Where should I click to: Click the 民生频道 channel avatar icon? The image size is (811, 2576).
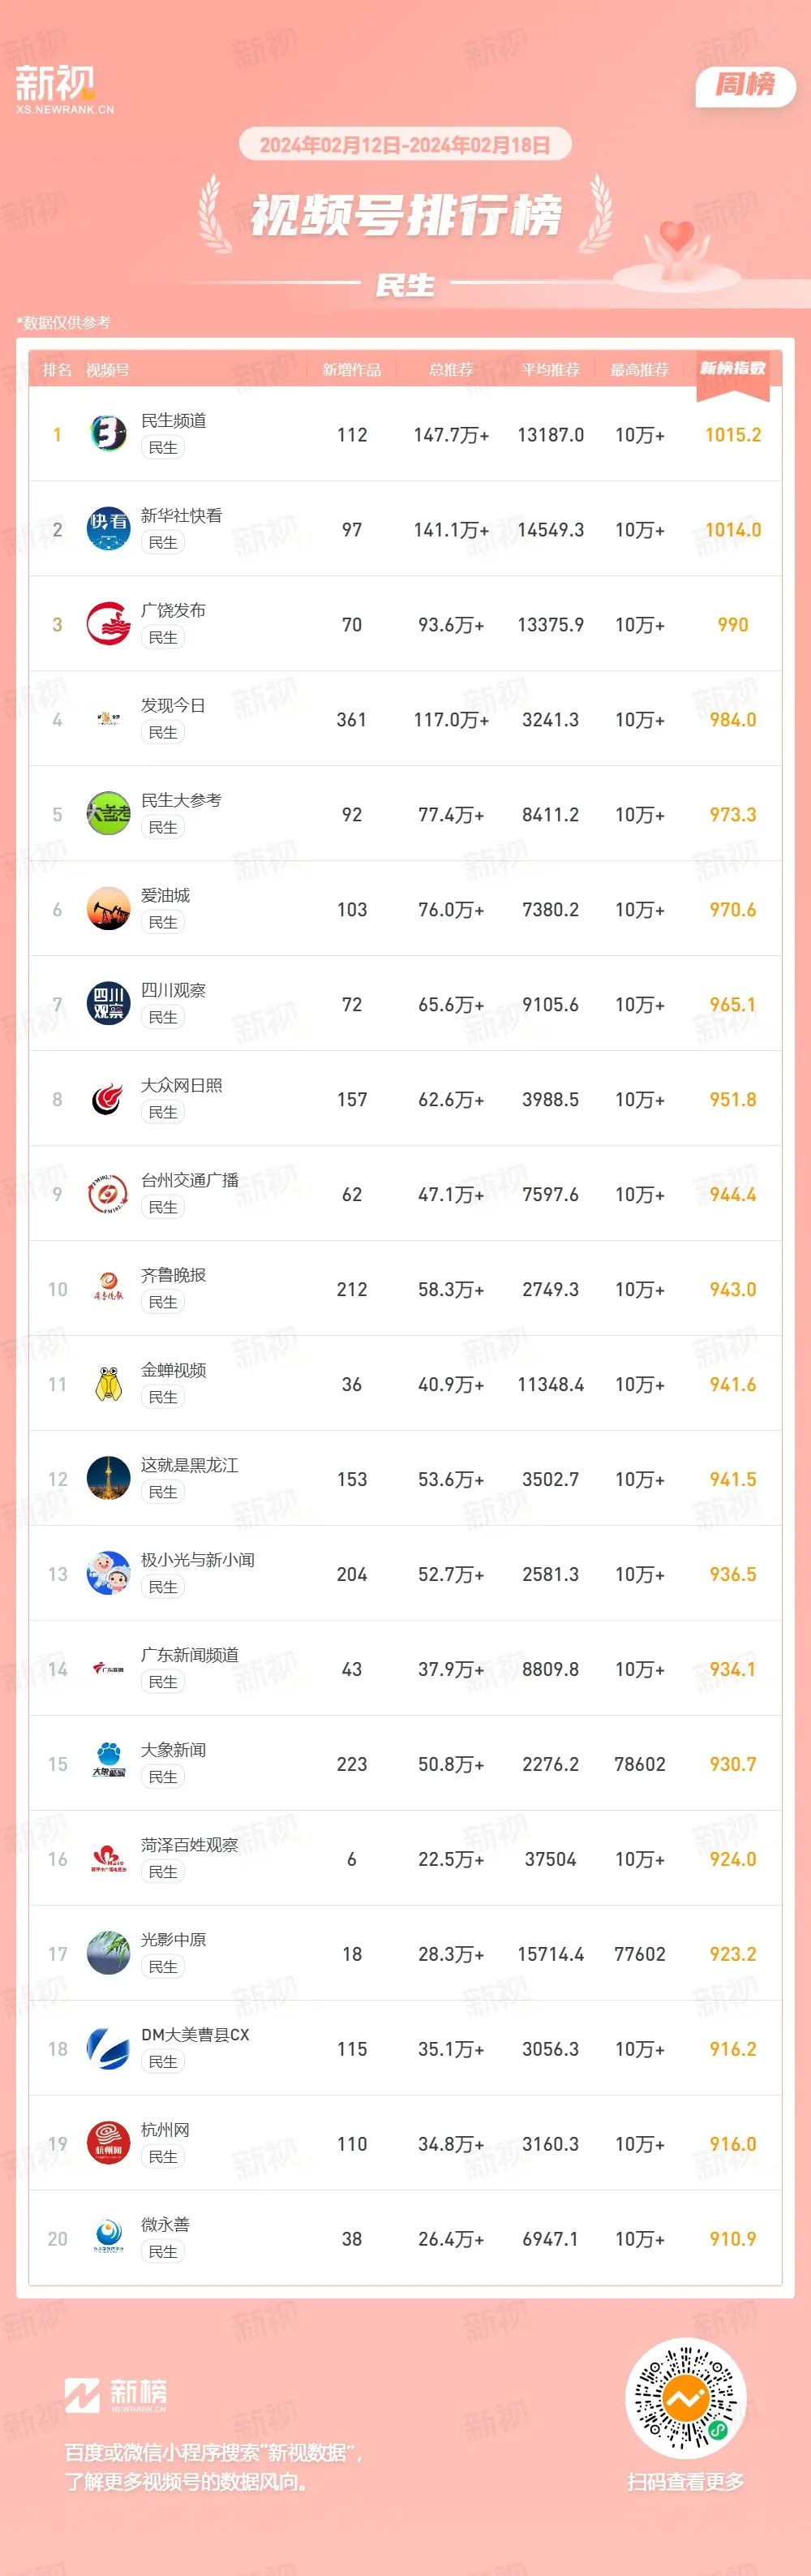(108, 433)
